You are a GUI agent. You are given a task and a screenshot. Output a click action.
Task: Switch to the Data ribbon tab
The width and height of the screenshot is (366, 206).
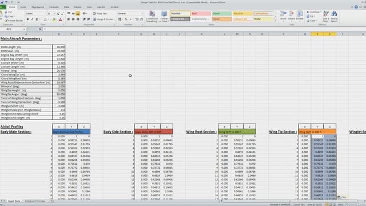[x=66, y=7]
